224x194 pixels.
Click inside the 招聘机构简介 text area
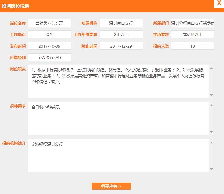pyautogui.click(x=118, y=156)
